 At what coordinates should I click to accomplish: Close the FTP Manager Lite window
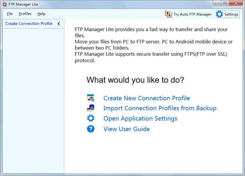point(236,3)
